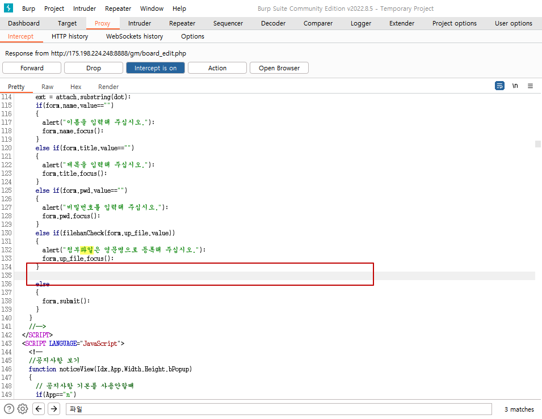542x419 pixels.
Task: Click the filehanCheck line 130 code
Action: pos(105,233)
